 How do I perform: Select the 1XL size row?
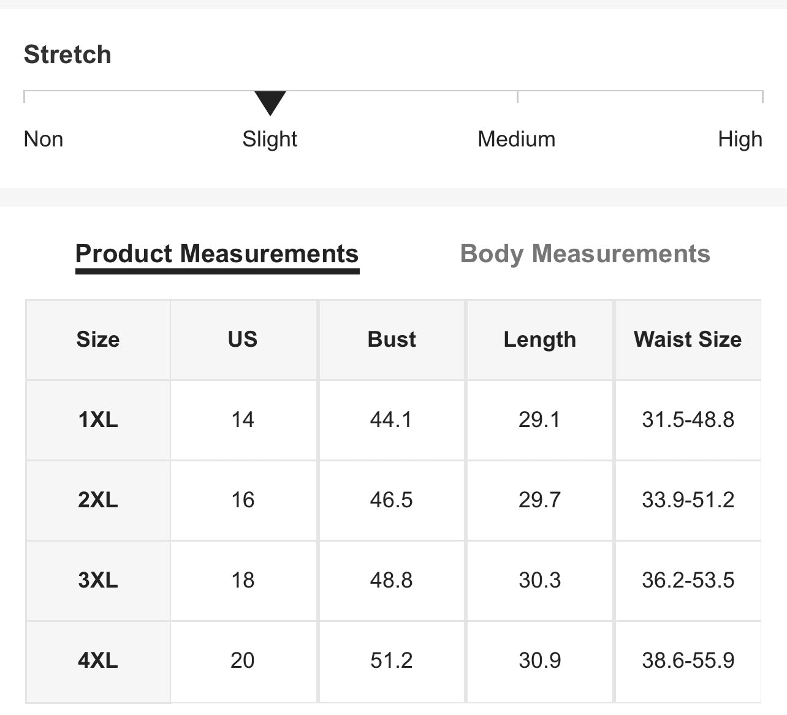tap(98, 420)
